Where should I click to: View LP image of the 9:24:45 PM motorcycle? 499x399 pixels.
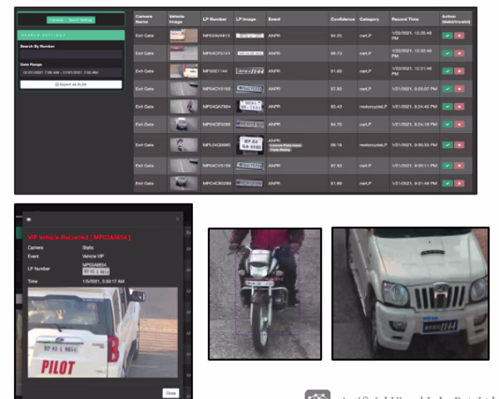click(251, 106)
